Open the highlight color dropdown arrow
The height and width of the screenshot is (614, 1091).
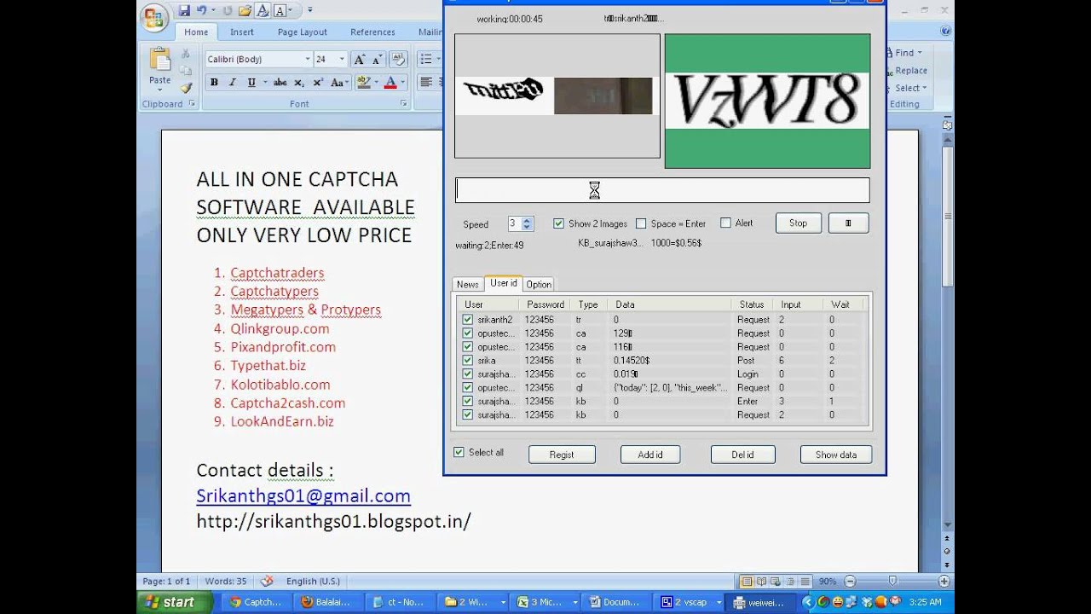tap(375, 83)
